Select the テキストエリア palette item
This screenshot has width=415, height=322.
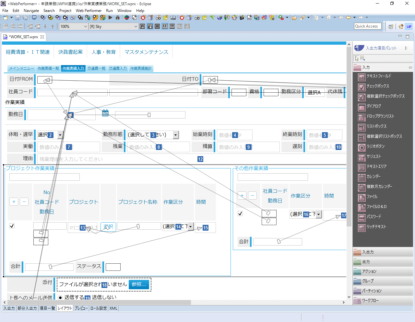pos(383,167)
